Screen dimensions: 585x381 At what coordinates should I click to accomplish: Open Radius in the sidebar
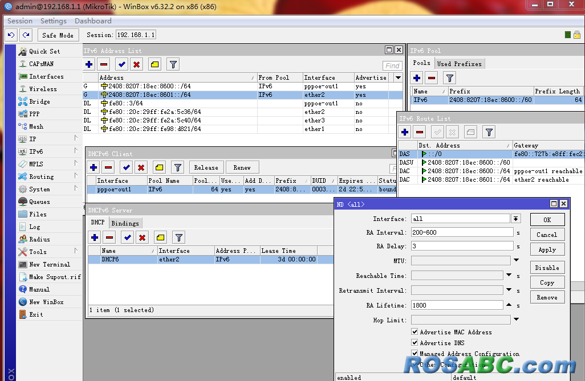(x=39, y=239)
